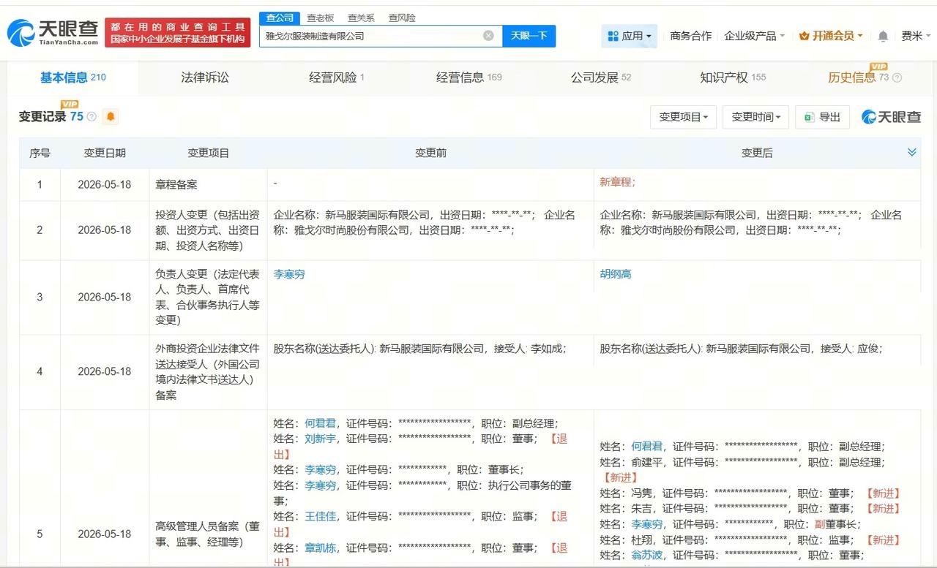Click the 2026-05-18 date in row 4
This screenshot has width=937, height=568.
[105, 371]
